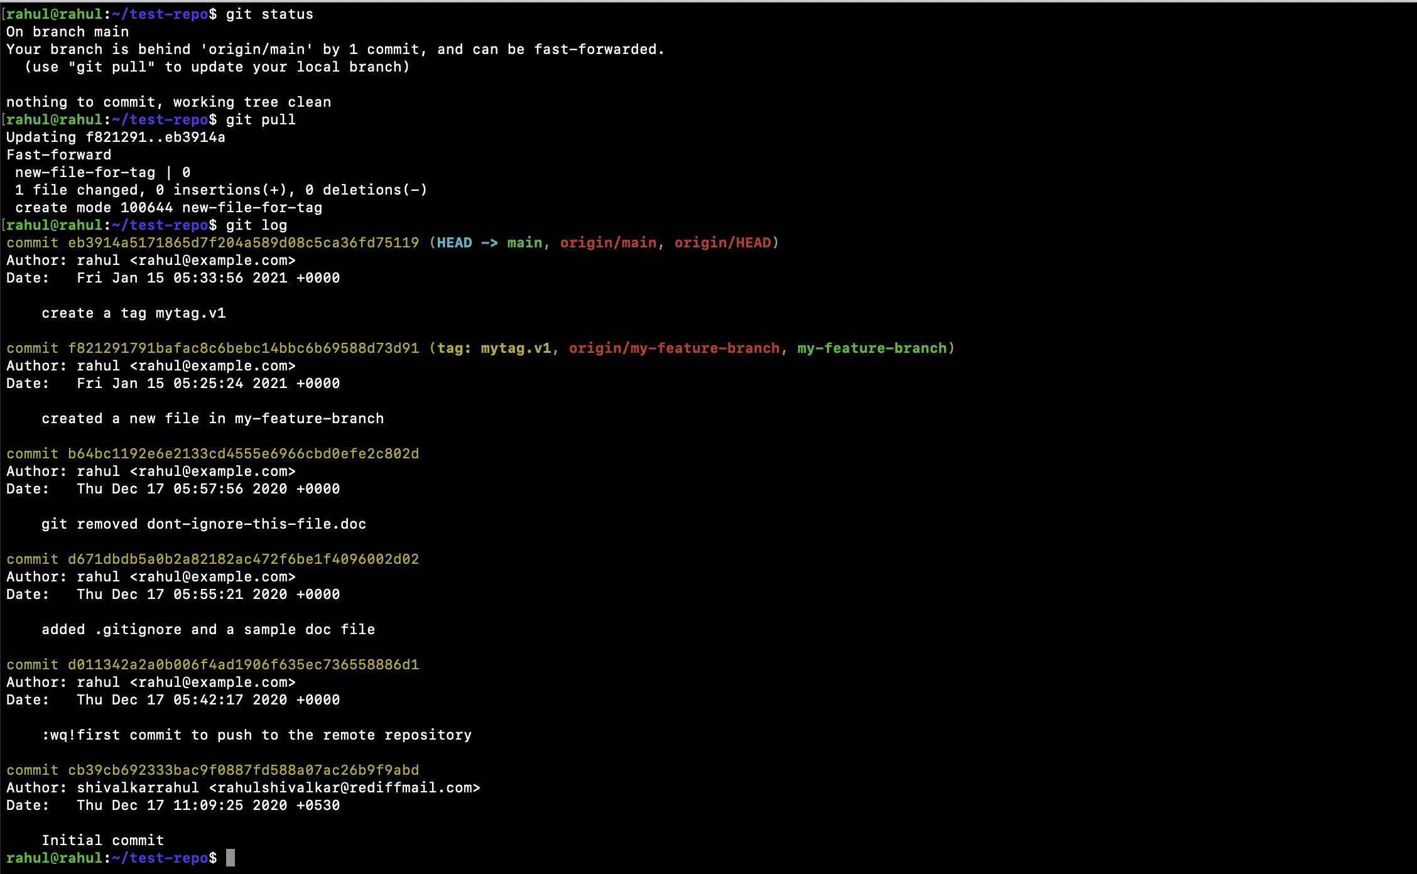The width and height of the screenshot is (1417, 874).
Task: Select the commit hash d671dbdb5a0b2a82182ac472f6be1f4096002d02
Action: pos(244,559)
